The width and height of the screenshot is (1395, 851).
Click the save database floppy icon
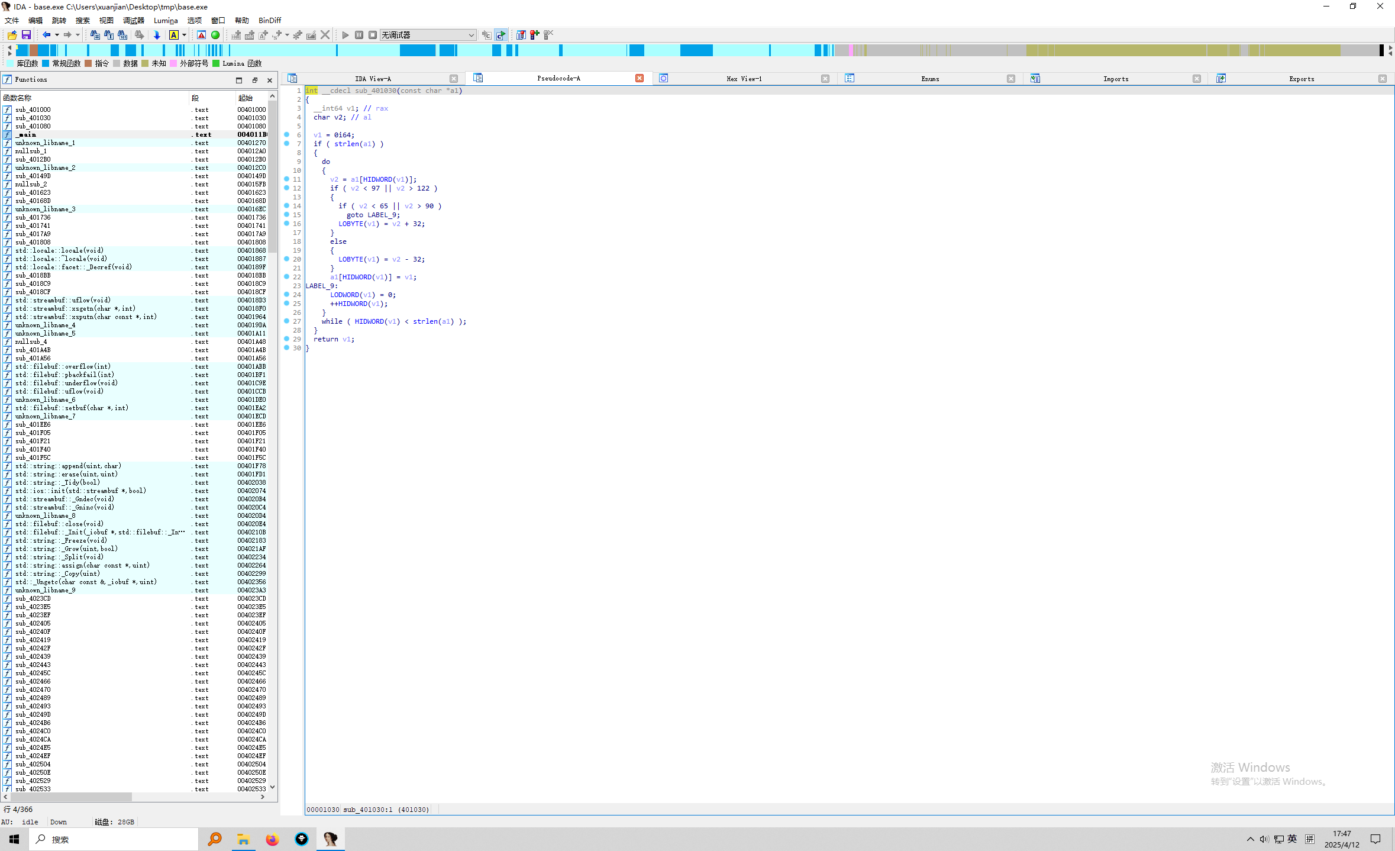point(26,36)
